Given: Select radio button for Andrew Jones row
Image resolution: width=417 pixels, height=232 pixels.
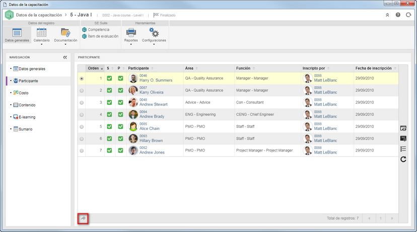Looking at the screenshot, I should click(82, 150).
